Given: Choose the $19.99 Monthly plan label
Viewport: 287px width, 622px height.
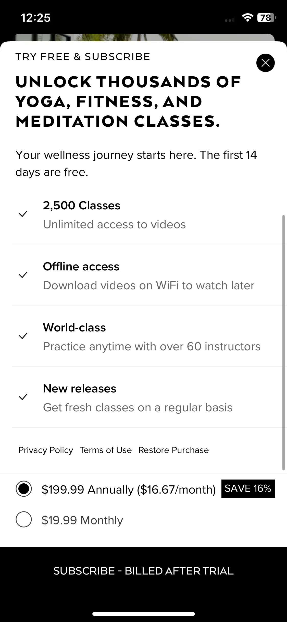Looking at the screenshot, I should pyautogui.click(x=82, y=520).
